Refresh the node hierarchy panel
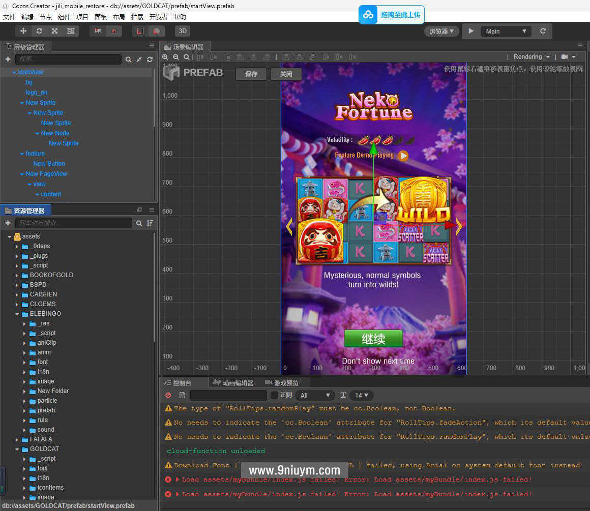This screenshot has width=590, height=511. click(150, 59)
